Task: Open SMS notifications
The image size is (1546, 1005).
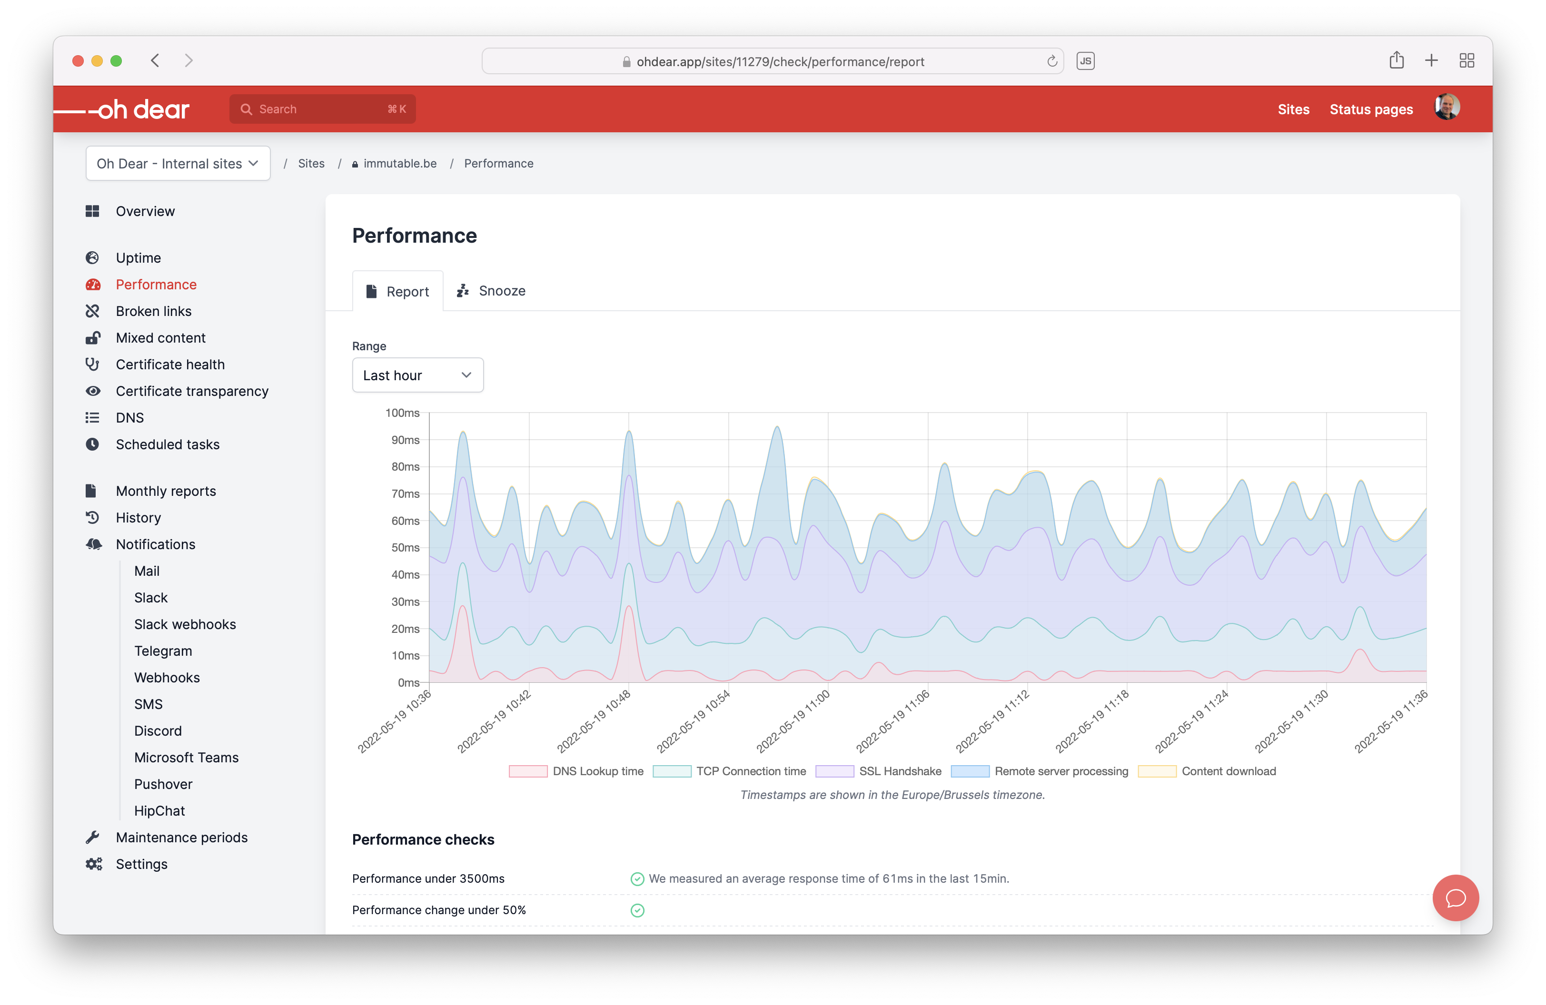Action: click(x=148, y=704)
